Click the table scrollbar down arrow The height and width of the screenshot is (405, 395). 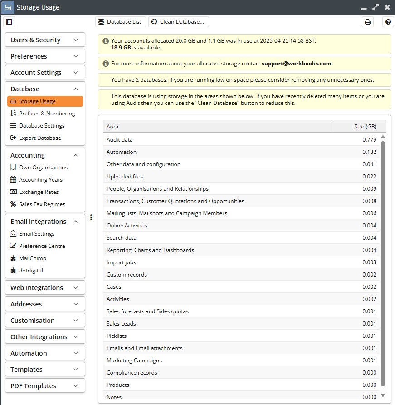pos(383,395)
